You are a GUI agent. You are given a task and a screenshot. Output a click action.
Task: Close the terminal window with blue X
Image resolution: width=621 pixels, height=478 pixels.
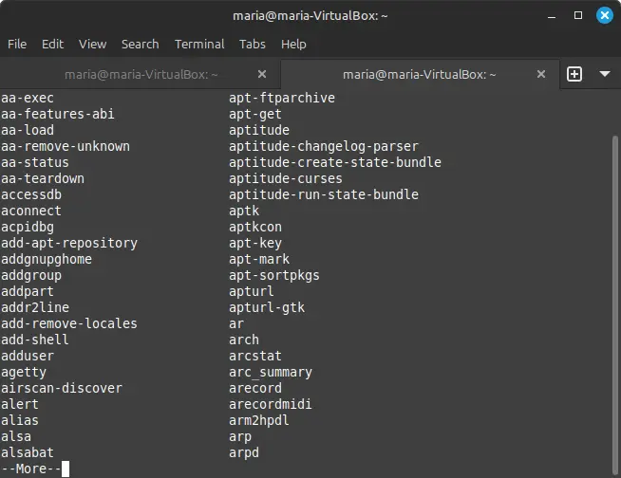(x=604, y=15)
